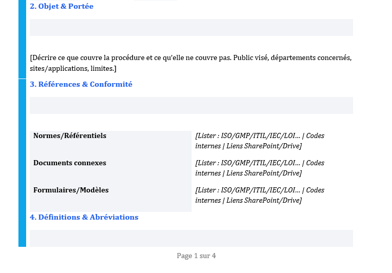Click the '2. Objet & Portée' heading
Viewport: 392px width, 273px height.
coord(61,7)
